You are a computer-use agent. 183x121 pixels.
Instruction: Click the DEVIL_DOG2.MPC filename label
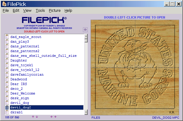166,118
